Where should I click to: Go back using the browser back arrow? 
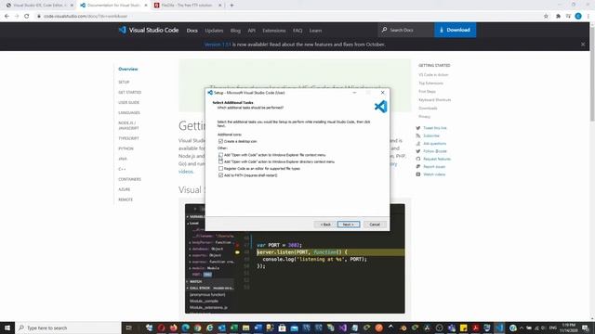(x=7, y=17)
